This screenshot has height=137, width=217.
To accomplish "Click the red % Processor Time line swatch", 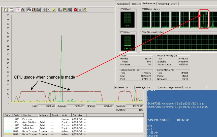I will coord(8,125).
